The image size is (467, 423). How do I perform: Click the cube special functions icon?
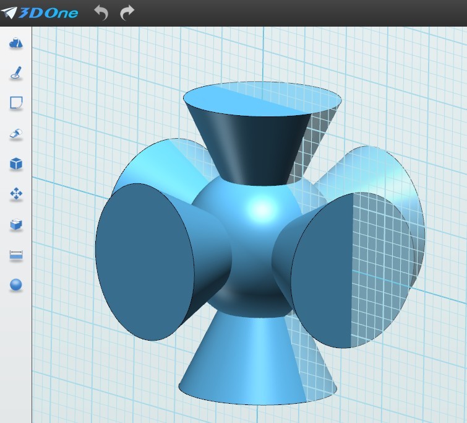tap(16, 164)
